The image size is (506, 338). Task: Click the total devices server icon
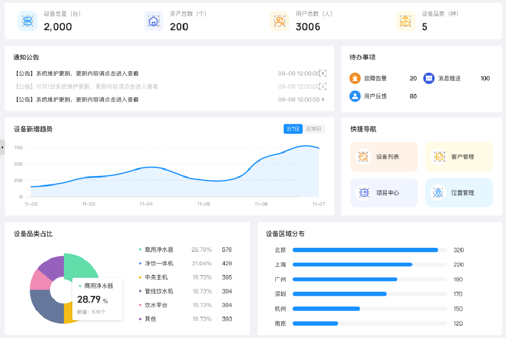[x=27, y=21]
